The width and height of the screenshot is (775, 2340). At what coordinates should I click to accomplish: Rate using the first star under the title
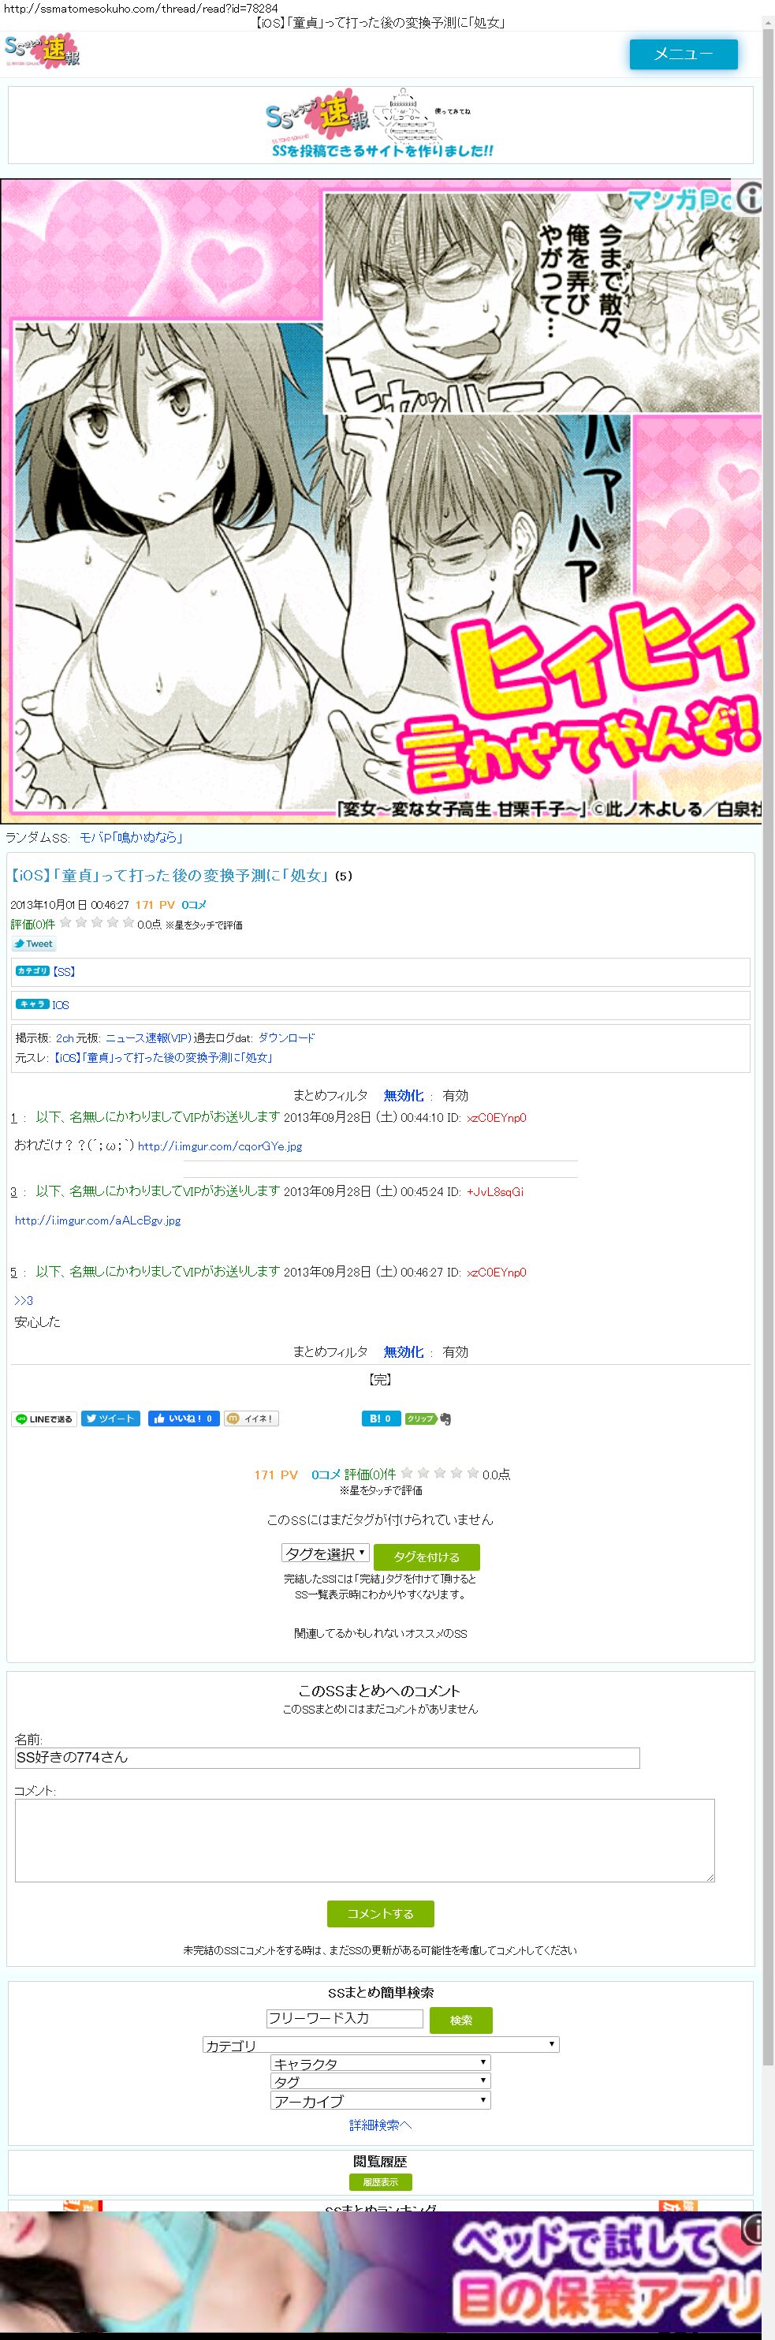(65, 923)
